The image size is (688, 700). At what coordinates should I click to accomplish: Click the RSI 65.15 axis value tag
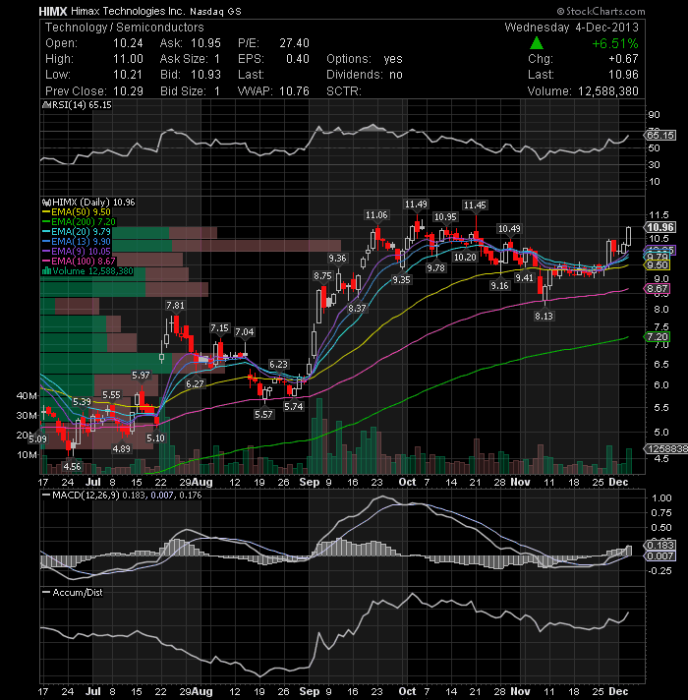point(660,136)
